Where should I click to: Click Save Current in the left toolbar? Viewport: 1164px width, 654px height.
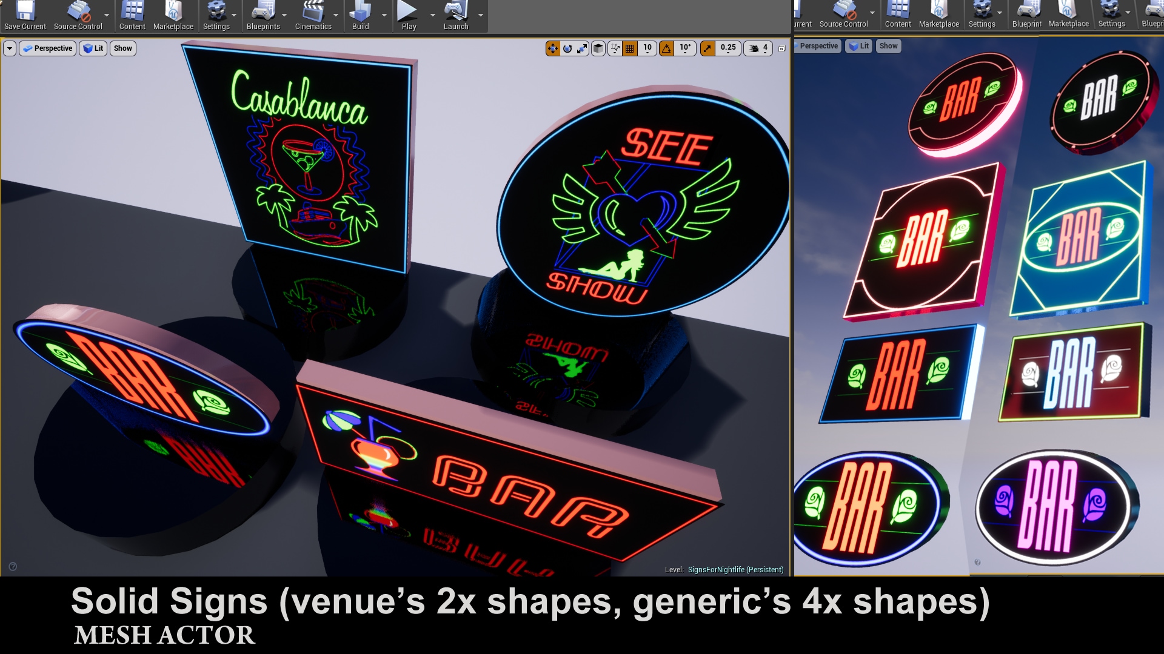[x=25, y=16]
